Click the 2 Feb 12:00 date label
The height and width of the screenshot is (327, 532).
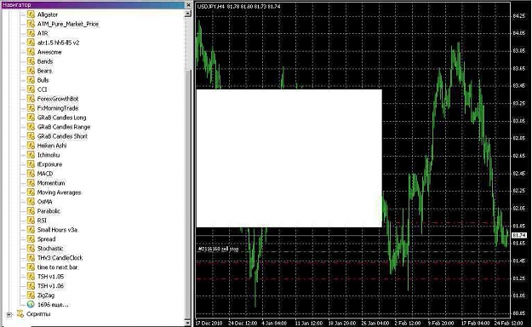408,323
